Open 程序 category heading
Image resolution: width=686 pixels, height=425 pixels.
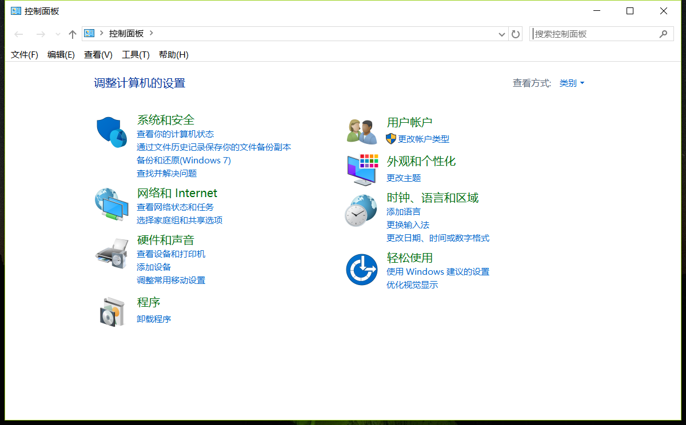[149, 302]
